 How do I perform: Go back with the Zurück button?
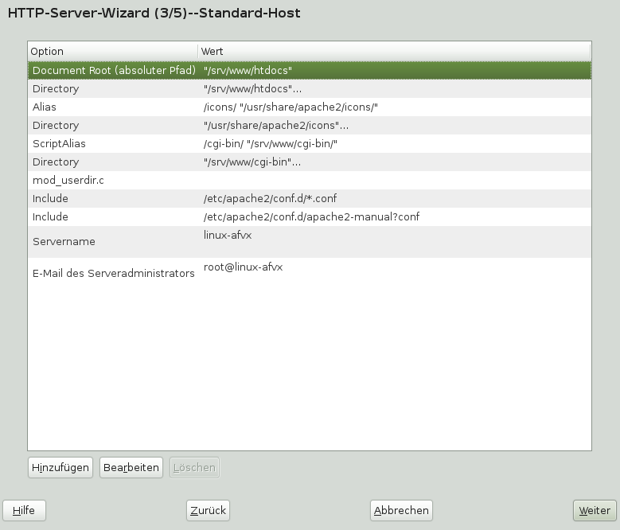[x=208, y=511]
